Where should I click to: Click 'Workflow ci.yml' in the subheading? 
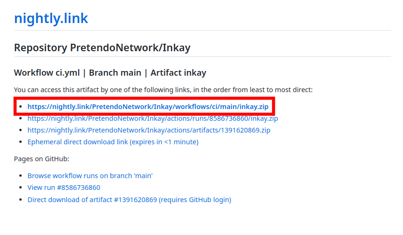click(47, 73)
